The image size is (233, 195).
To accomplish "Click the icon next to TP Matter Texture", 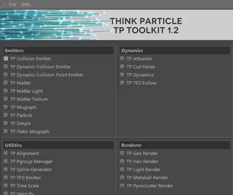I will 6,99.
